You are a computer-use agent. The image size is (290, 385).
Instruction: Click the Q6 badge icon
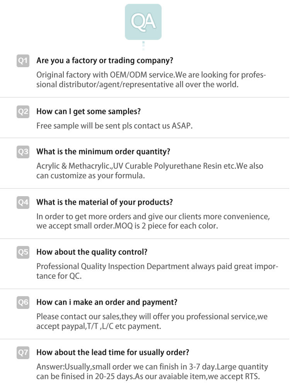(x=23, y=302)
